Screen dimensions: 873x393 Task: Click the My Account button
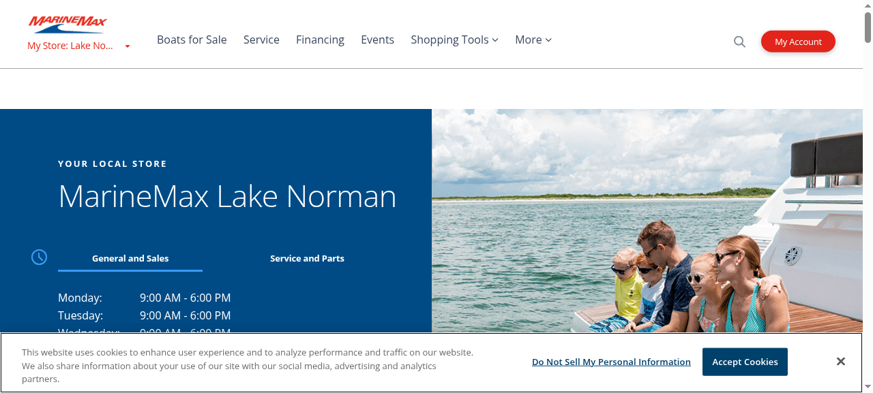point(798,42)
